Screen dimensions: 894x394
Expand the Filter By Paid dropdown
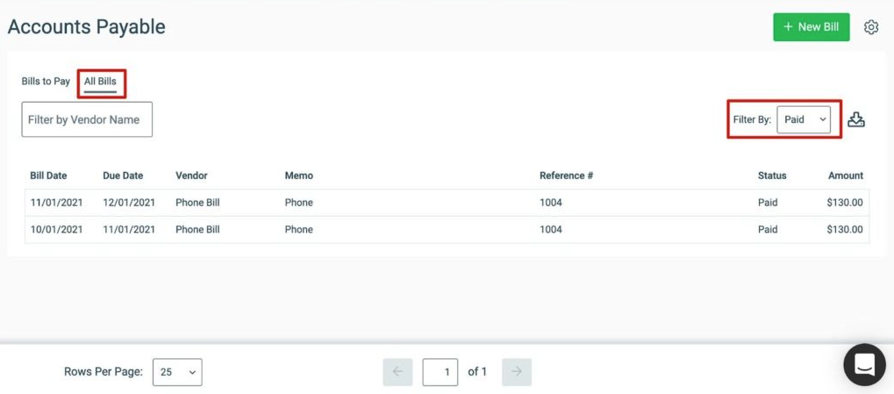[x=804, y=119]
